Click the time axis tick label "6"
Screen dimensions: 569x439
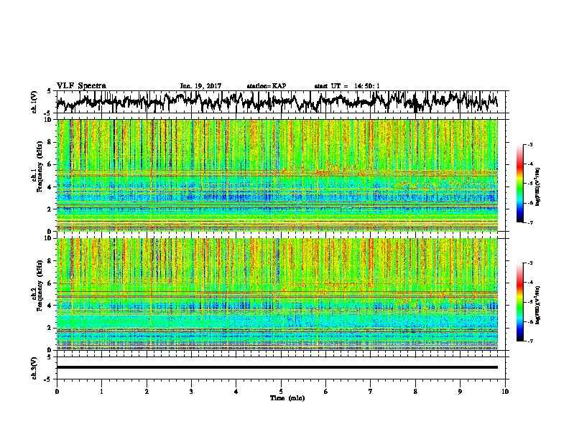coord(326,391)
